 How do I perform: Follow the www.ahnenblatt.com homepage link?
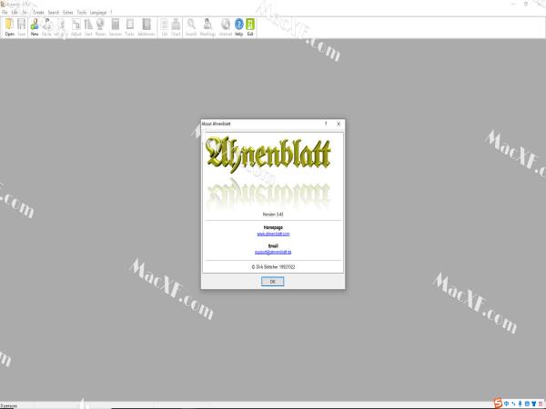pyautogui.click(x=272, y=234)
